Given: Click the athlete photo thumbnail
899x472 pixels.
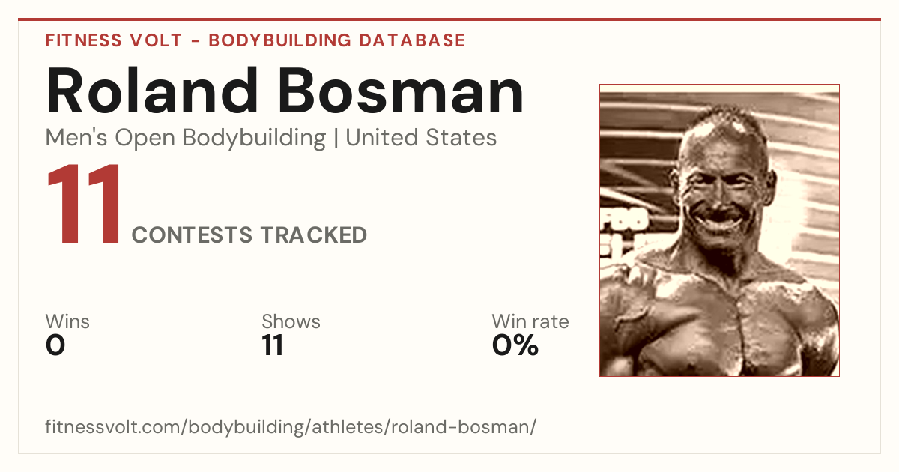Looking at the screenshot, I should [x=719, y=230].
